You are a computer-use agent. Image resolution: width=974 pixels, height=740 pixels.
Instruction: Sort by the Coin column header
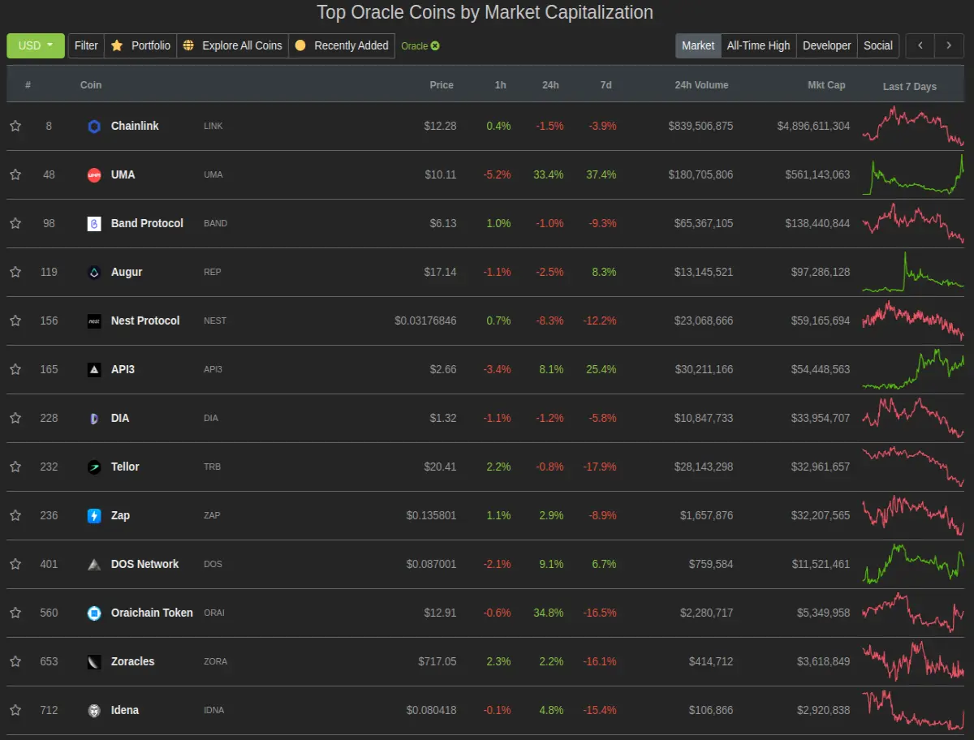[91, 85]
